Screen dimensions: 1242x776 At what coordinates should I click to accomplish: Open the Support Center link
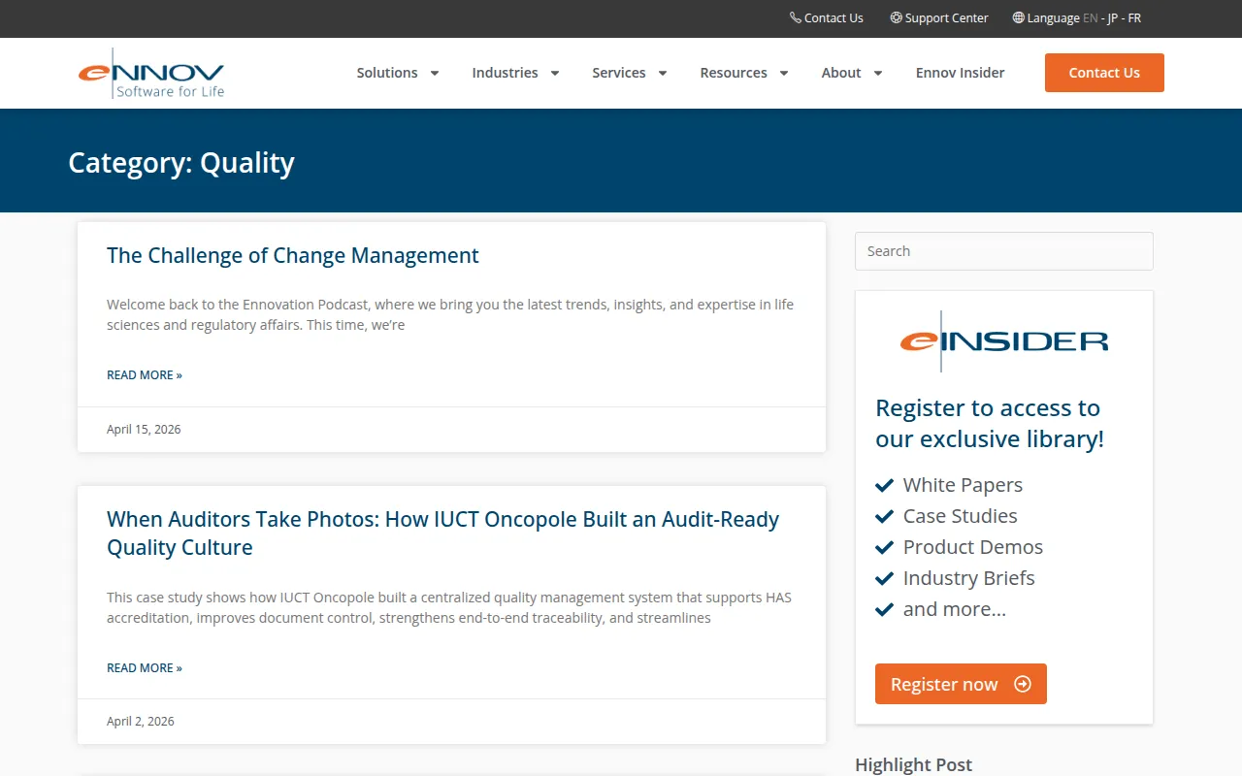(x=947, y=17)
